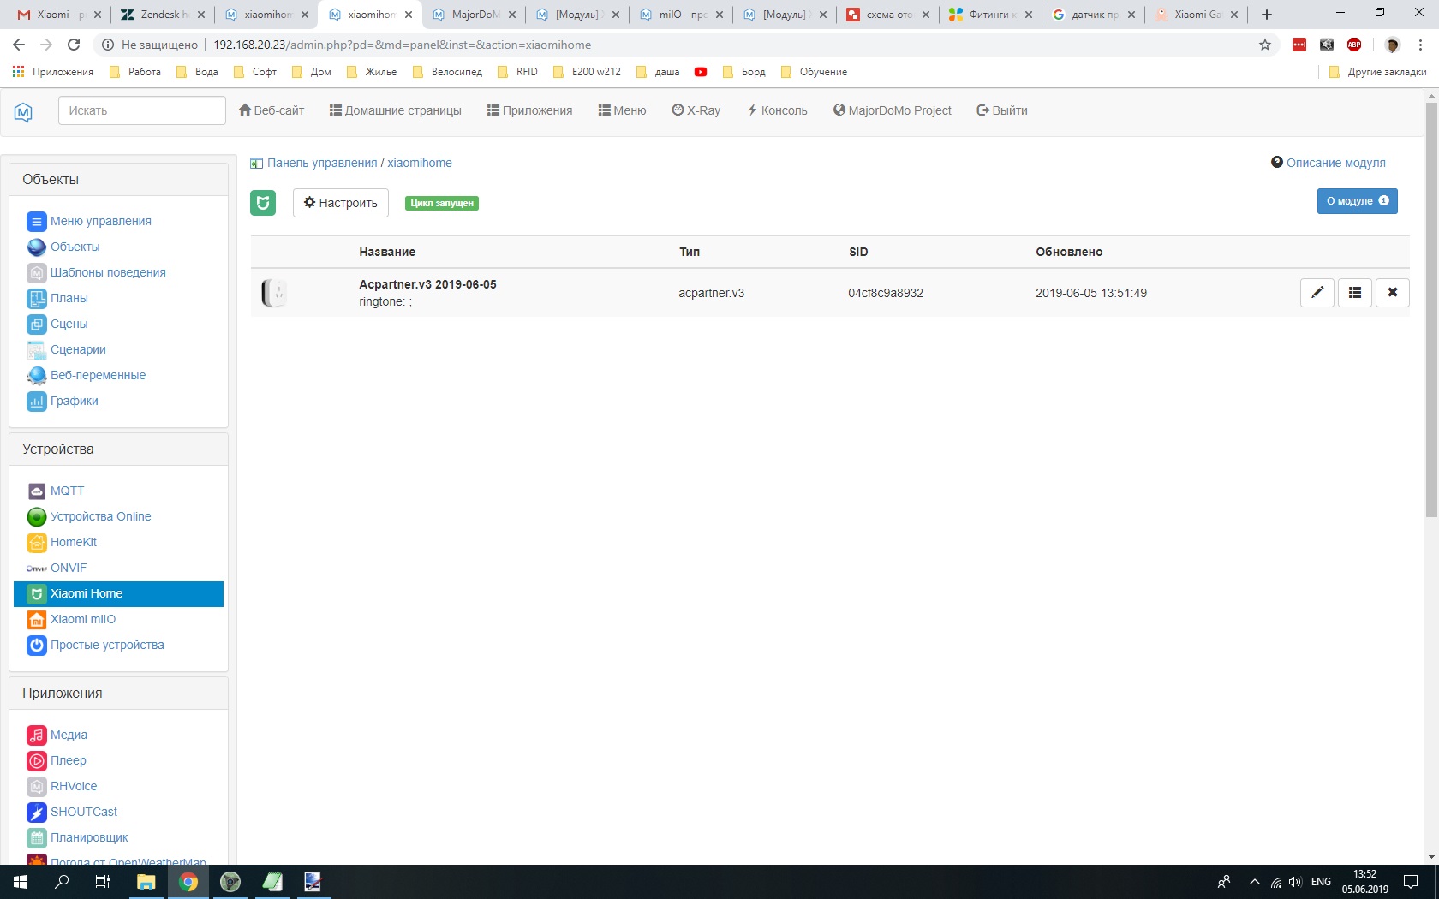Screen dimensions: 1439x899
Task: Switch to the miIO browser tab
Action: click(681, 15)
